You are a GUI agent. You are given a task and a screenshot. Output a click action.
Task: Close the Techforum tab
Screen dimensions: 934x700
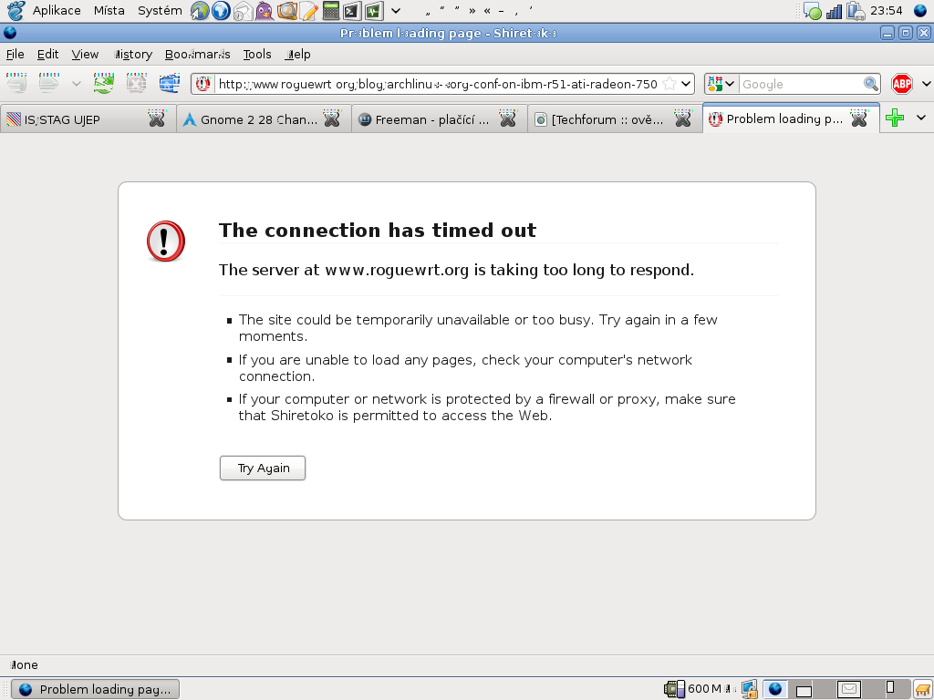[683, 118]
